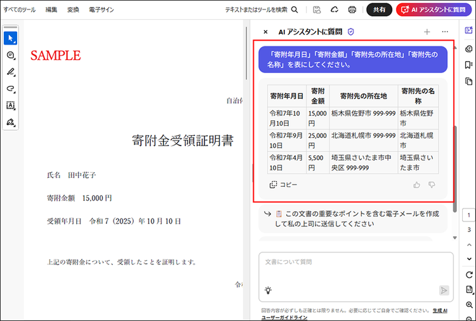Click the 共有 share button
Viewport: 476px width, 321px height.
(x=379, y=10)
